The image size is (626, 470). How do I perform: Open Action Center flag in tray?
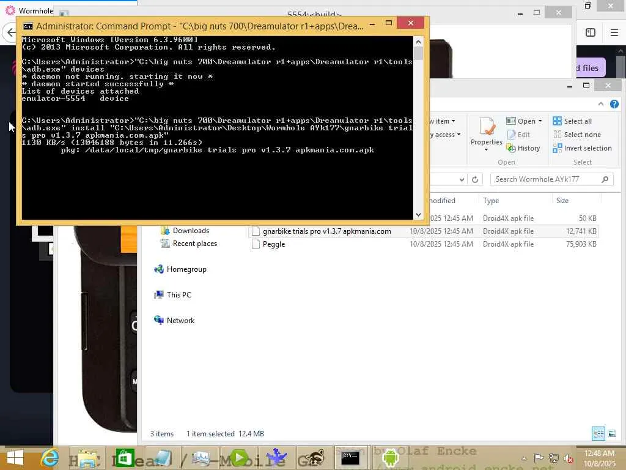coord(539,458)
